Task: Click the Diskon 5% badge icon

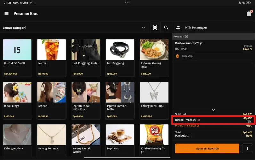Action: click(x=178, y=56)
